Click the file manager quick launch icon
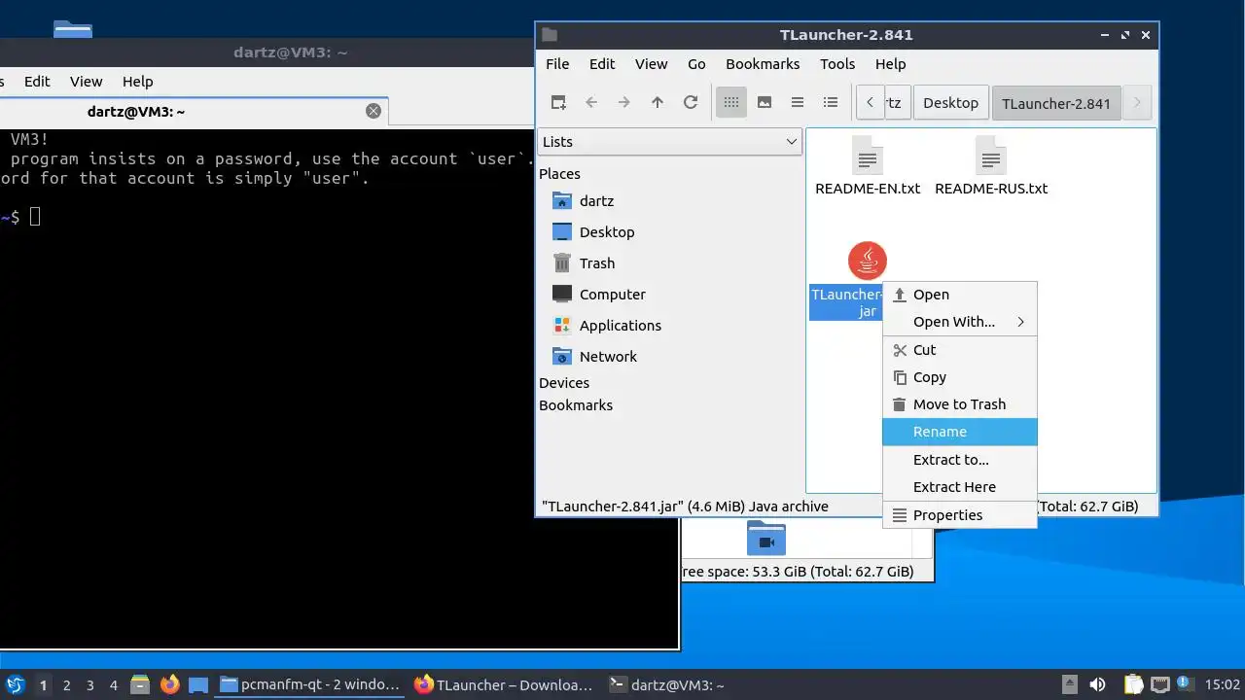The width and height of the screenshot is (1245, 700). (x=140, y=684)
